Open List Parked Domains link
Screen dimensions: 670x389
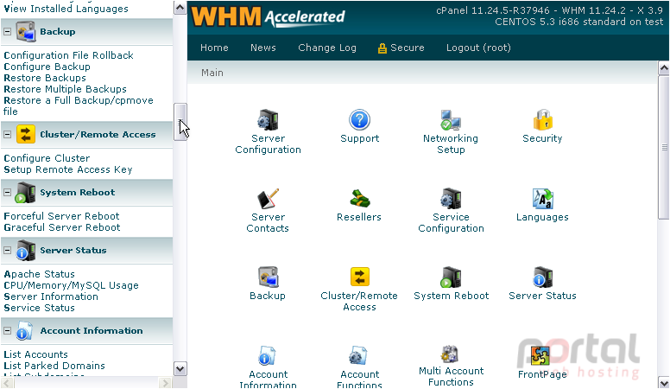pos(54,366)
